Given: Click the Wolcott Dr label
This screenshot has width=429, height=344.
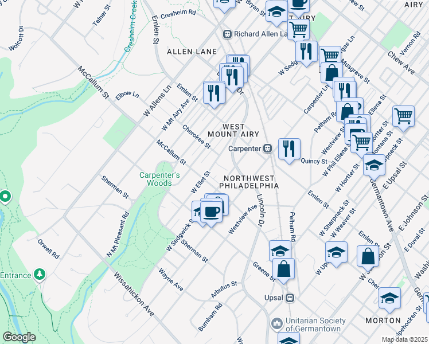Looking at the screenshot, I should 16,38.
